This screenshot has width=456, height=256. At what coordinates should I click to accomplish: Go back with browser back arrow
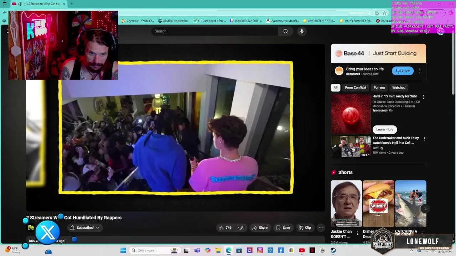[x=4, y=13]
